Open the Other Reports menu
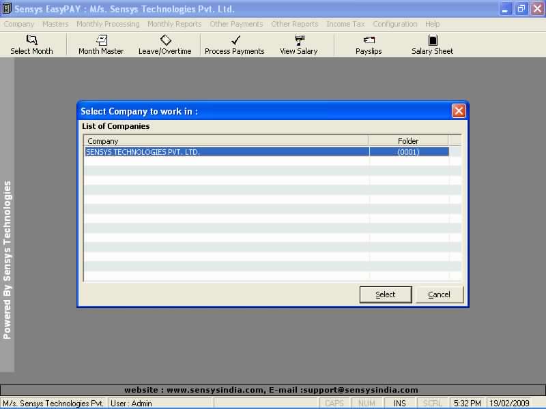 [x=295, y=24]
